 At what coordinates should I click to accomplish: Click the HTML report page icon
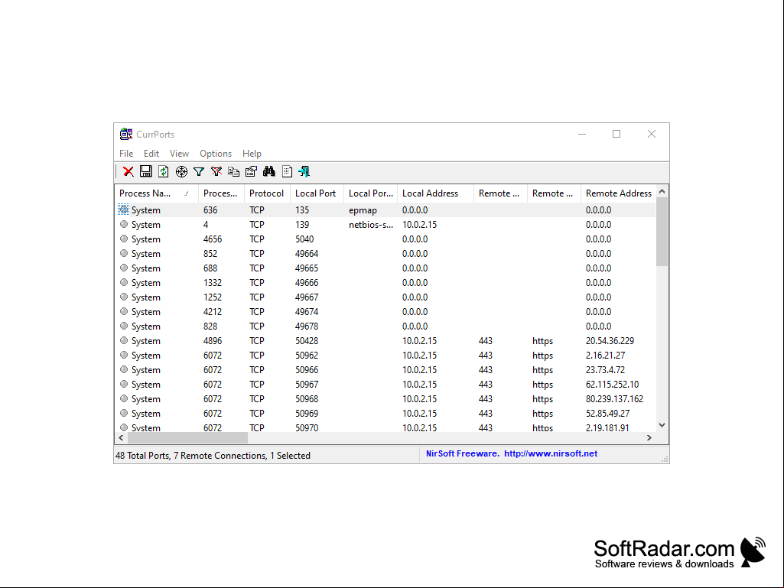tap(287, 171)
